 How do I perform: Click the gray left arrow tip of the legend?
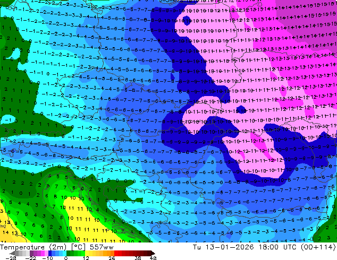12,253
